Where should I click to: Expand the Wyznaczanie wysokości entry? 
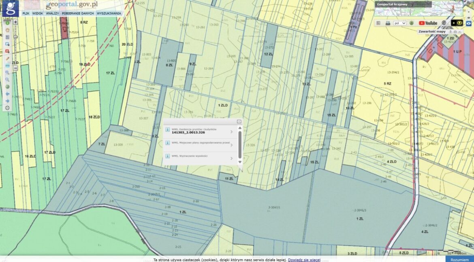click(x=231, y=158)
